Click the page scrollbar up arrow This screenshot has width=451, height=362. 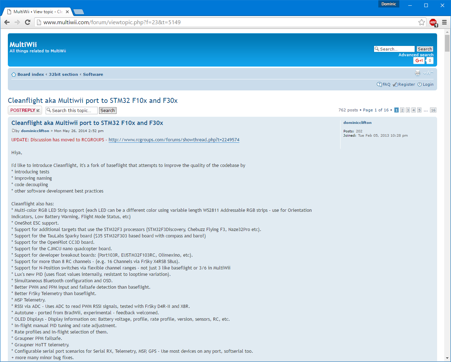point(447,32)
